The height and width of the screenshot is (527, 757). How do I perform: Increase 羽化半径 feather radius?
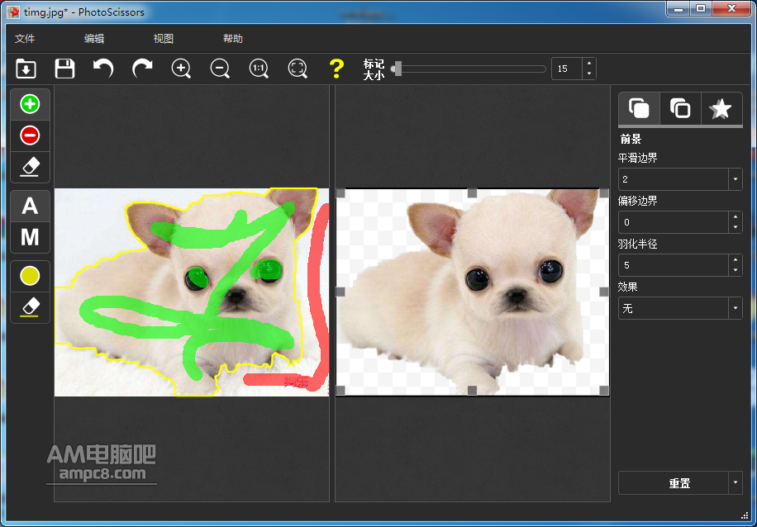pyautogui.click(x=736, y=260)
